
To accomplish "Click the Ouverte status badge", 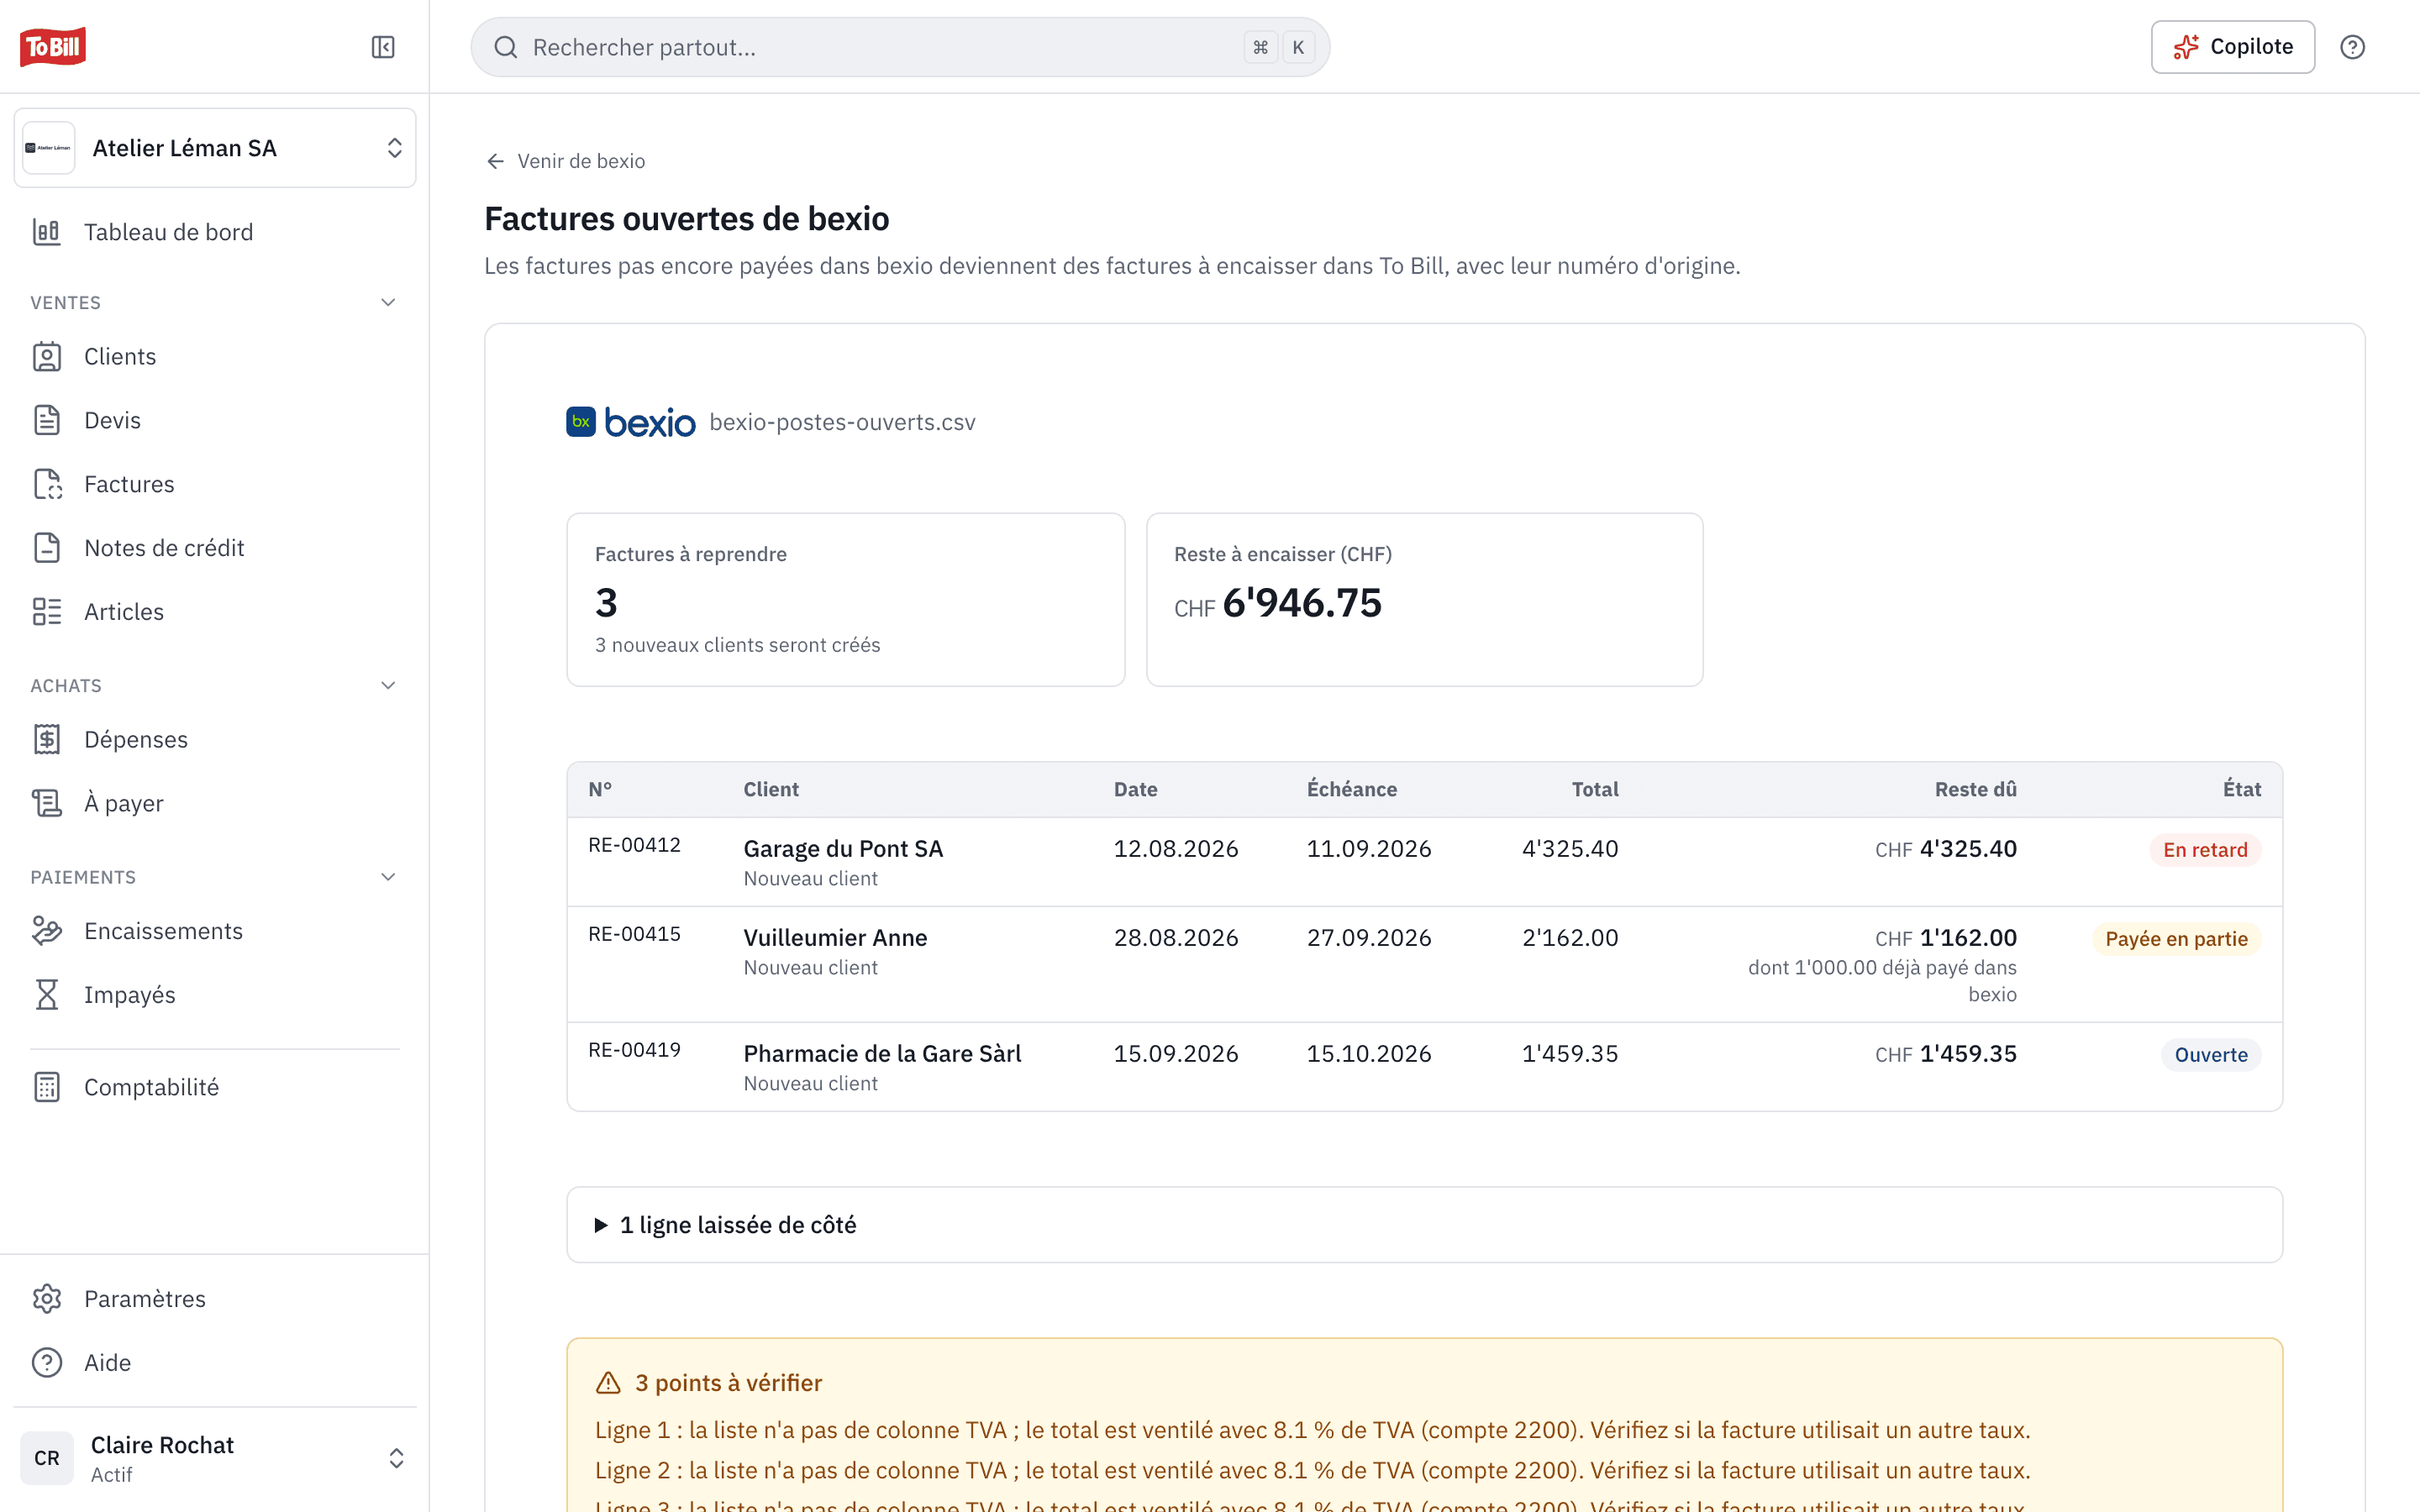I will tap(2210, 1055).
